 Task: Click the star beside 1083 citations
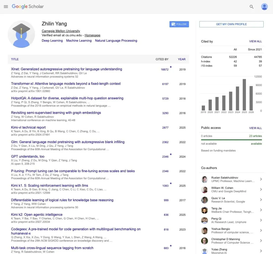[171, 183]
